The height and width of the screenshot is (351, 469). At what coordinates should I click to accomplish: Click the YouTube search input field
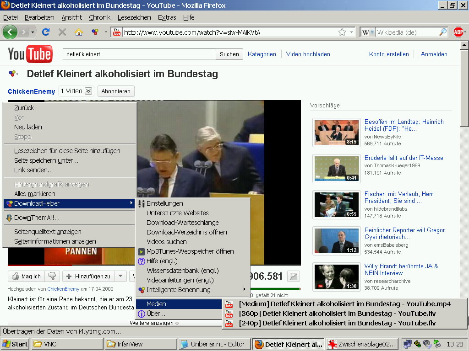(x=139, y=54)
